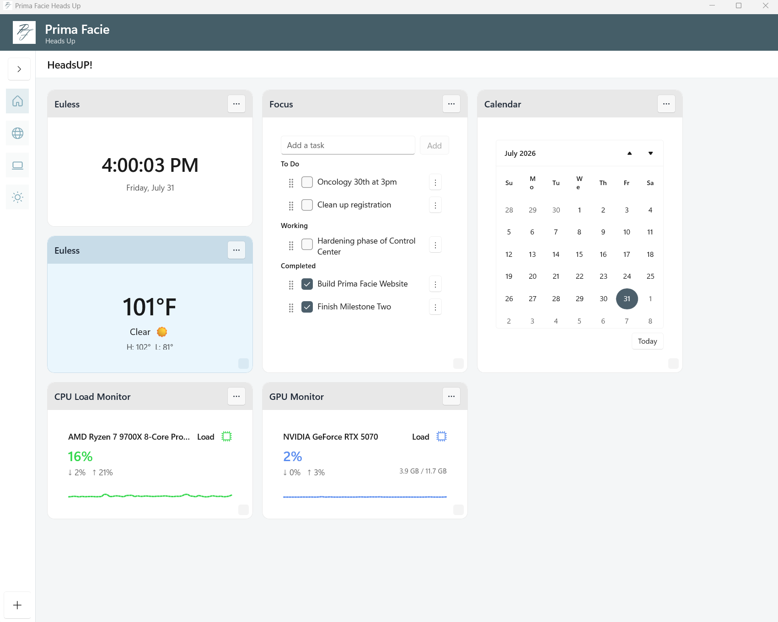Open the Euless weather widget options menu
Viewport: 778px width, 622px height.
pos(236,250)
